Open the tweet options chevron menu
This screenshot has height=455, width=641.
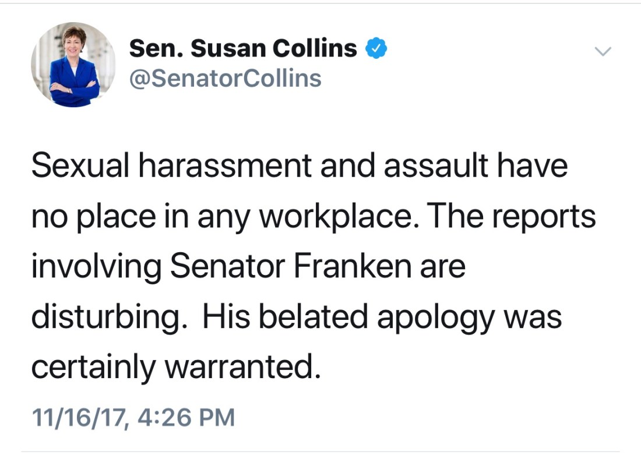pos(603,52)
